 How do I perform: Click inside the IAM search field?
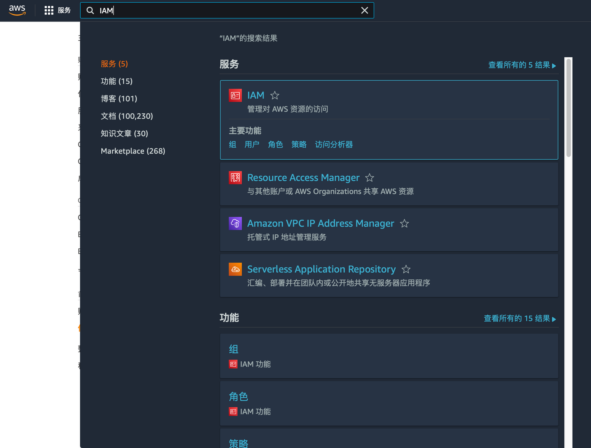230,11
